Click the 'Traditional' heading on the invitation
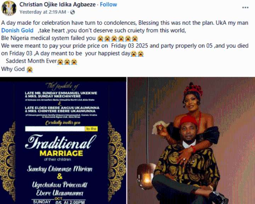Viewport: 255px width, 204px height. click(x=61, y=142)
